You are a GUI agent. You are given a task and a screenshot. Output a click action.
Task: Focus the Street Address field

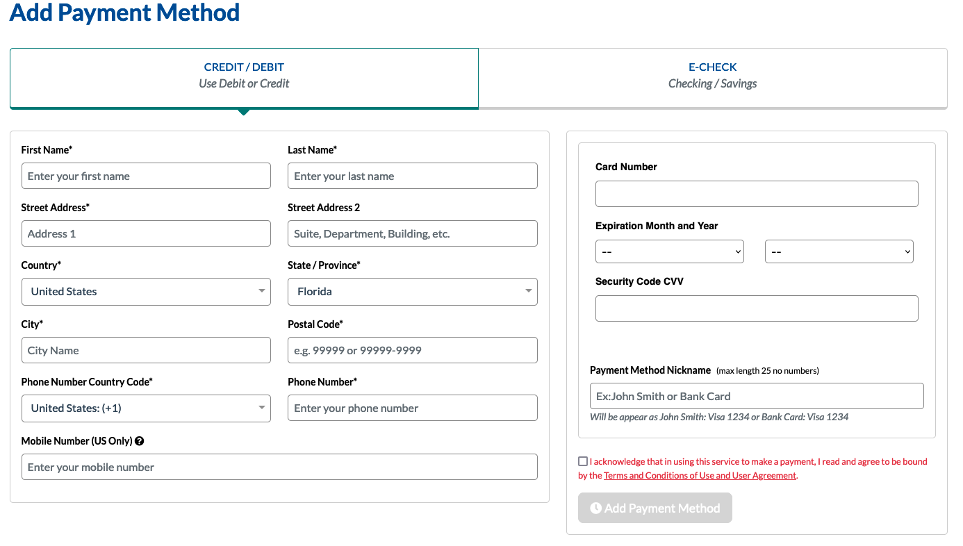pos(146,233)
